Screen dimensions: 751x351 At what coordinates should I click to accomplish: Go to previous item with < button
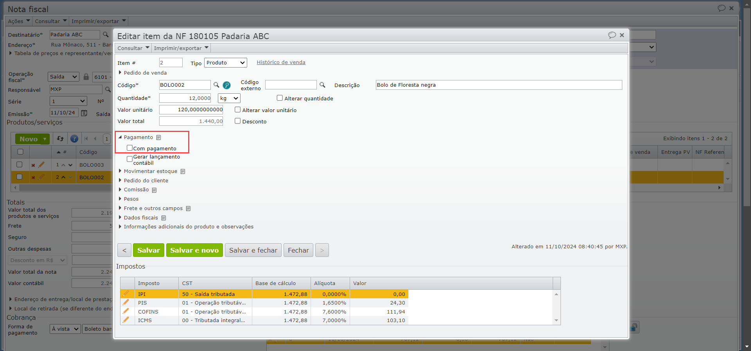124,250
